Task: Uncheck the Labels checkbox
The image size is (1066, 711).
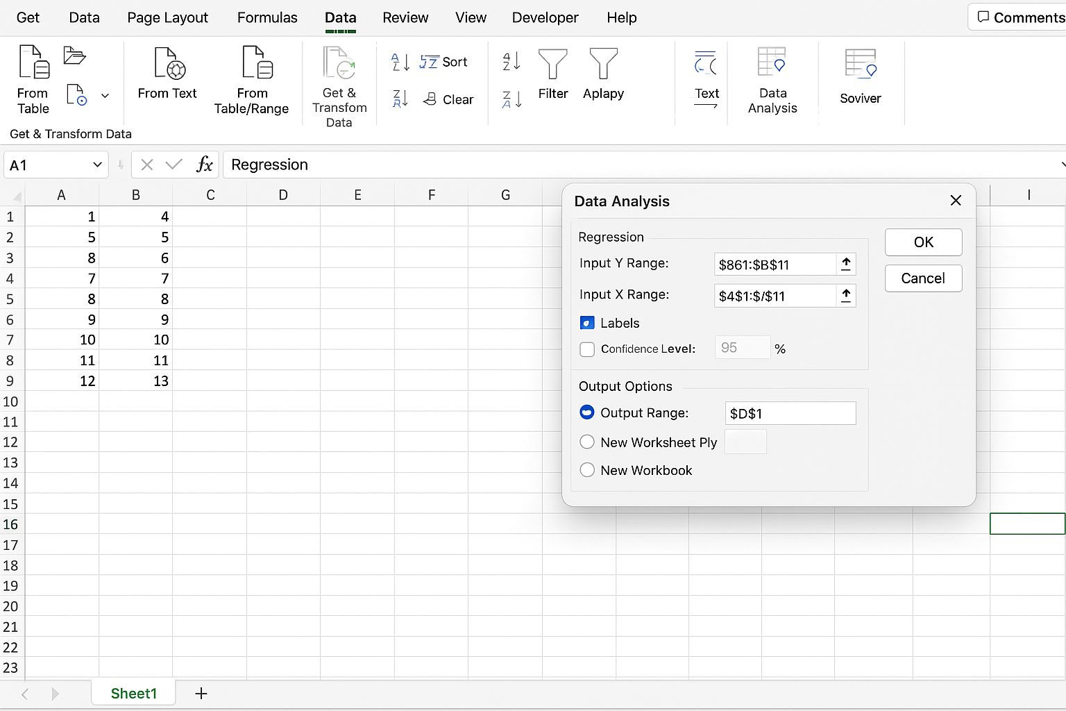Action: (x=587, y=323)
